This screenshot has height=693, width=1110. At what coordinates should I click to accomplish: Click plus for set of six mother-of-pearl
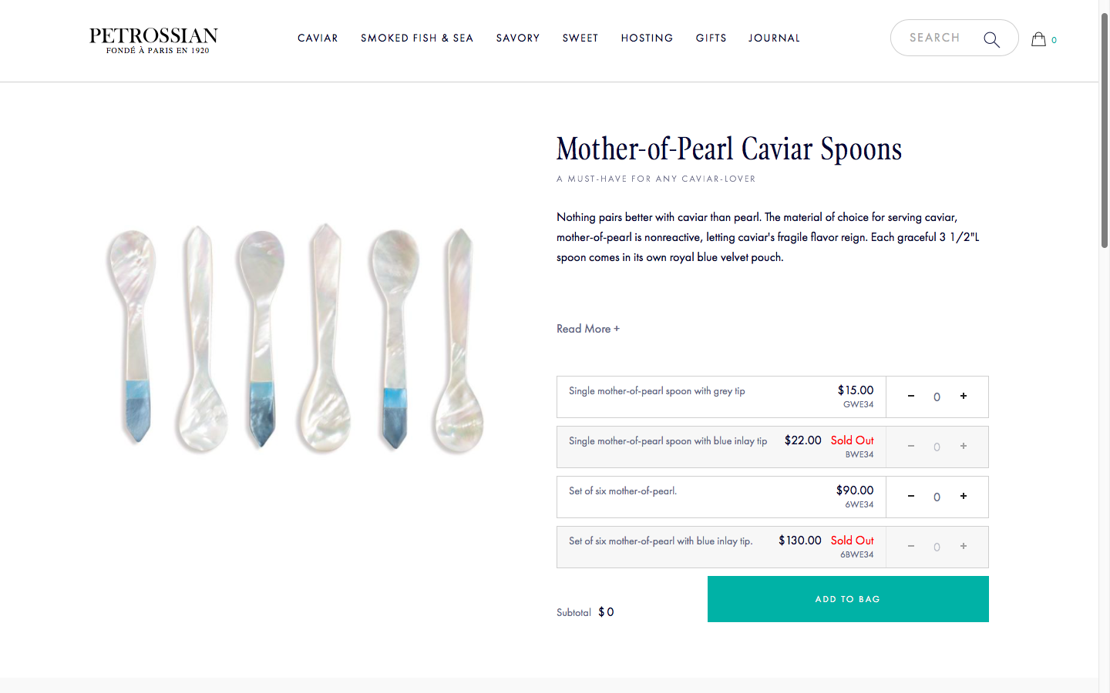963,496
